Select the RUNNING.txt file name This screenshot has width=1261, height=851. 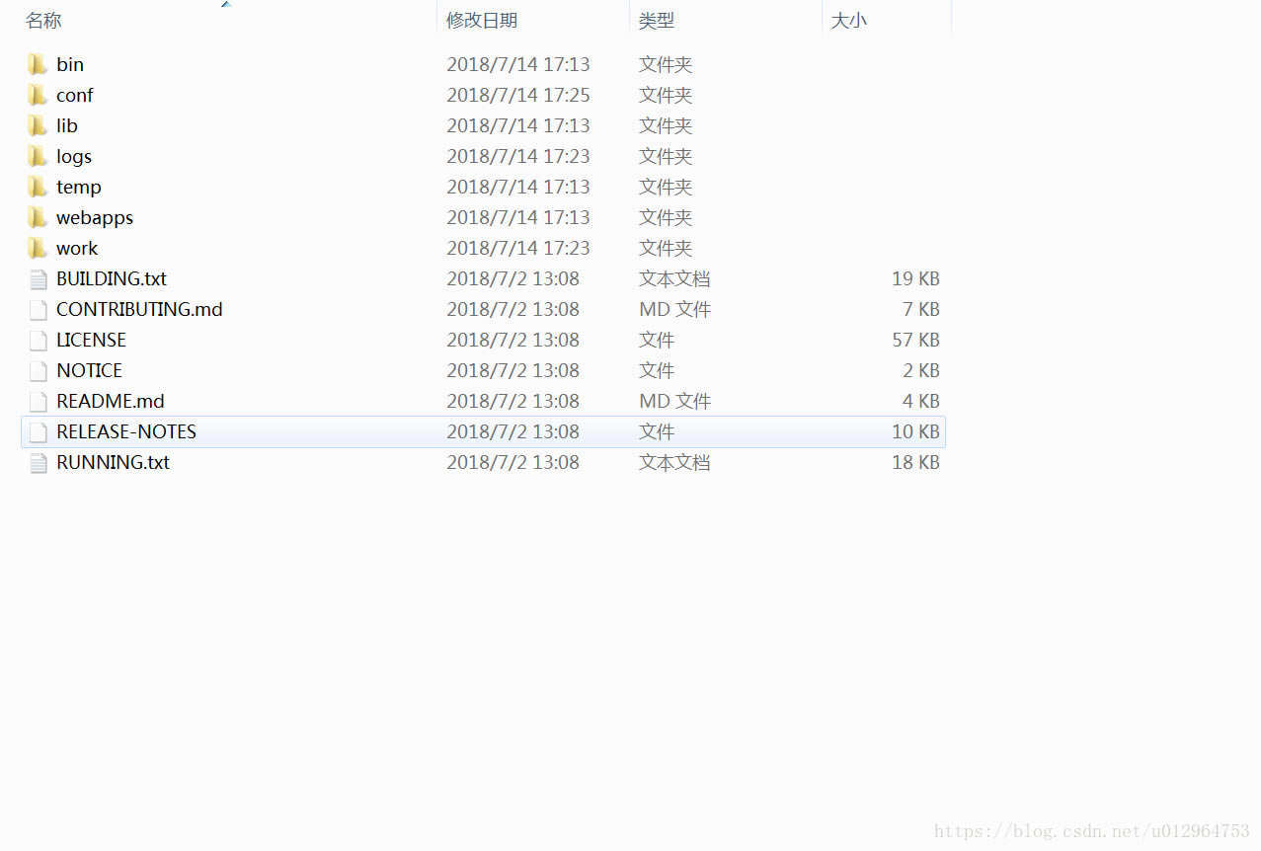pos(113,462)
